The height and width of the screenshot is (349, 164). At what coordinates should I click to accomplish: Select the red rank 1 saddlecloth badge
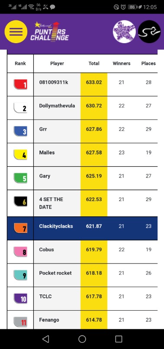(20, 84)
